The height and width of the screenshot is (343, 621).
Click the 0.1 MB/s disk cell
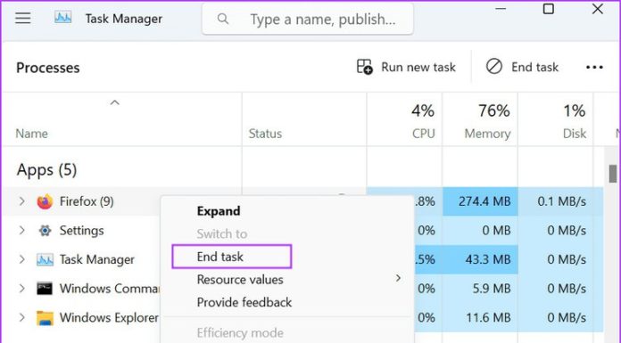tap(556, 201)
